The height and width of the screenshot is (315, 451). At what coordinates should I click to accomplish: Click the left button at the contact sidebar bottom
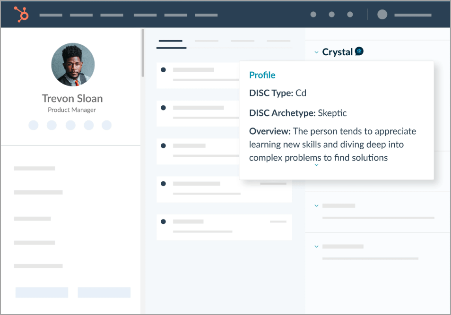42,292
